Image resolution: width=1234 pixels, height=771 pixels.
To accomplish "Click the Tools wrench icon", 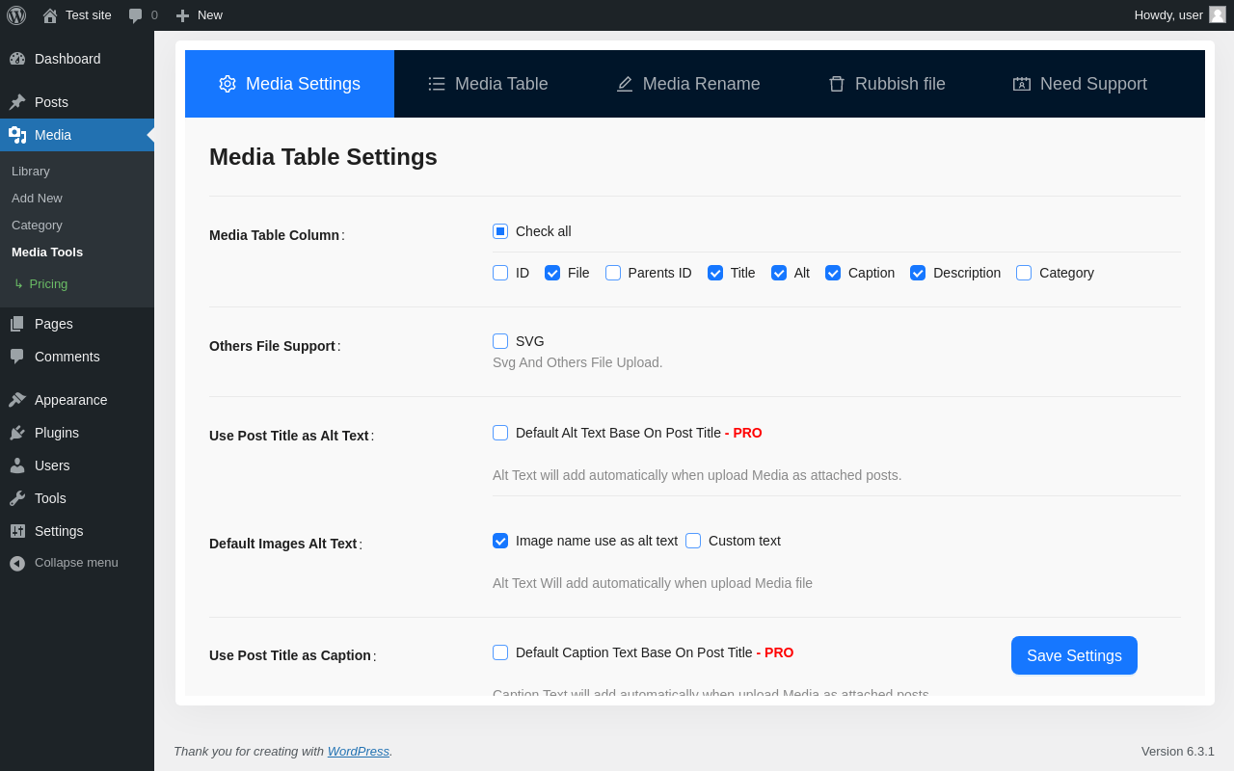I will tap(17, 498).
